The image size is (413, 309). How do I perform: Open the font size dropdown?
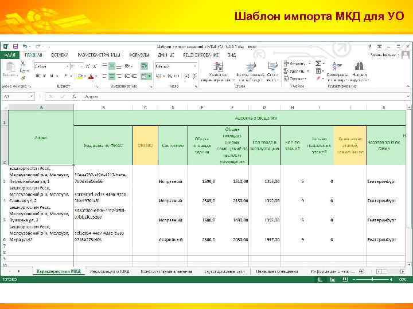tap(81, 66)
